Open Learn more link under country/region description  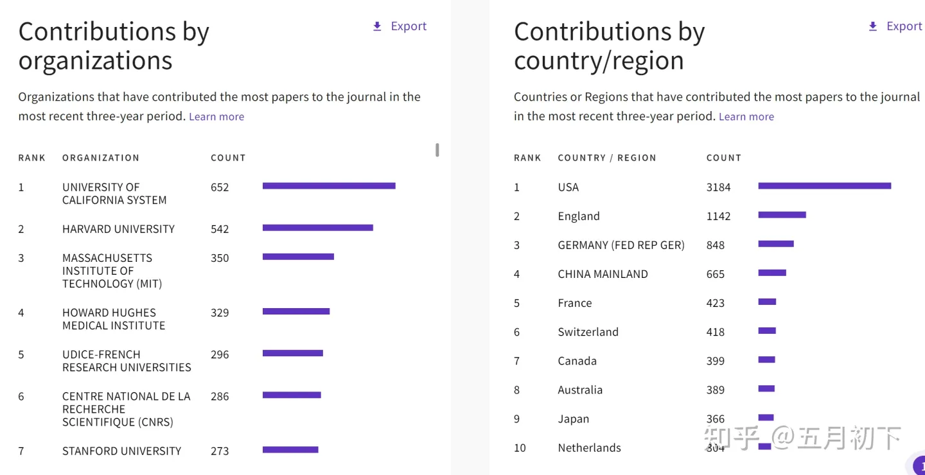(746, 117)
